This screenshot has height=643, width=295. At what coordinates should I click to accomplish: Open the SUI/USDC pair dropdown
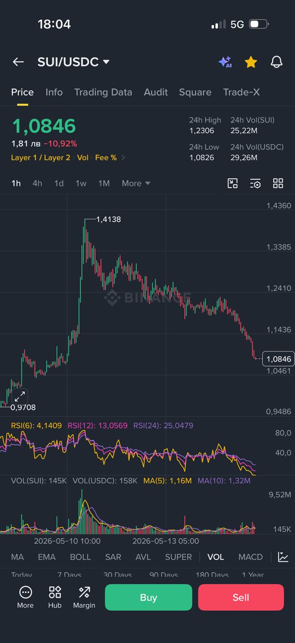[x=73, y=62]
